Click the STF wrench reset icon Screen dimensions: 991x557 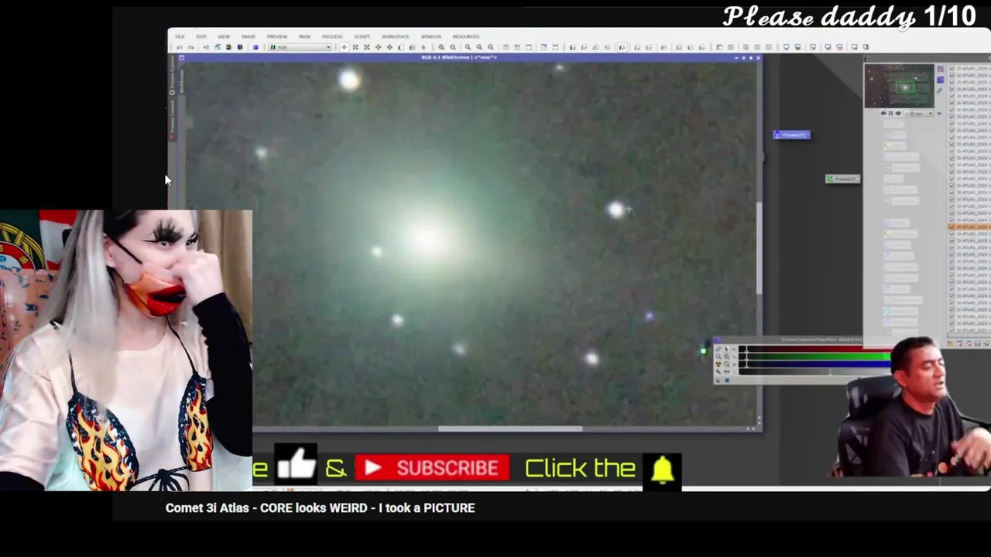[x=718, y=371]
